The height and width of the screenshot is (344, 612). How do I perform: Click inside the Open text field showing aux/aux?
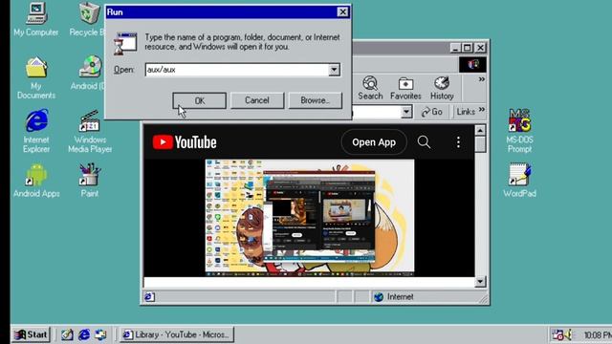click(x=237, y=70)
